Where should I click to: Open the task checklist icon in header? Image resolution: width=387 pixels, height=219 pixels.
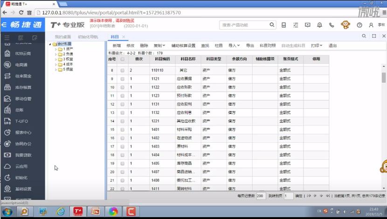296,25
